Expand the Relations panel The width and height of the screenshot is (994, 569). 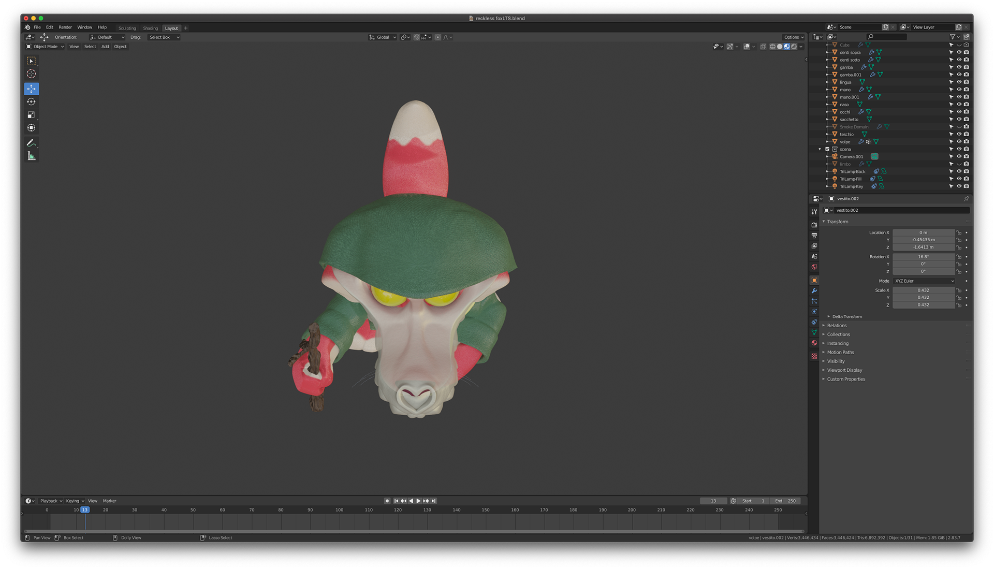pos(837,326)
